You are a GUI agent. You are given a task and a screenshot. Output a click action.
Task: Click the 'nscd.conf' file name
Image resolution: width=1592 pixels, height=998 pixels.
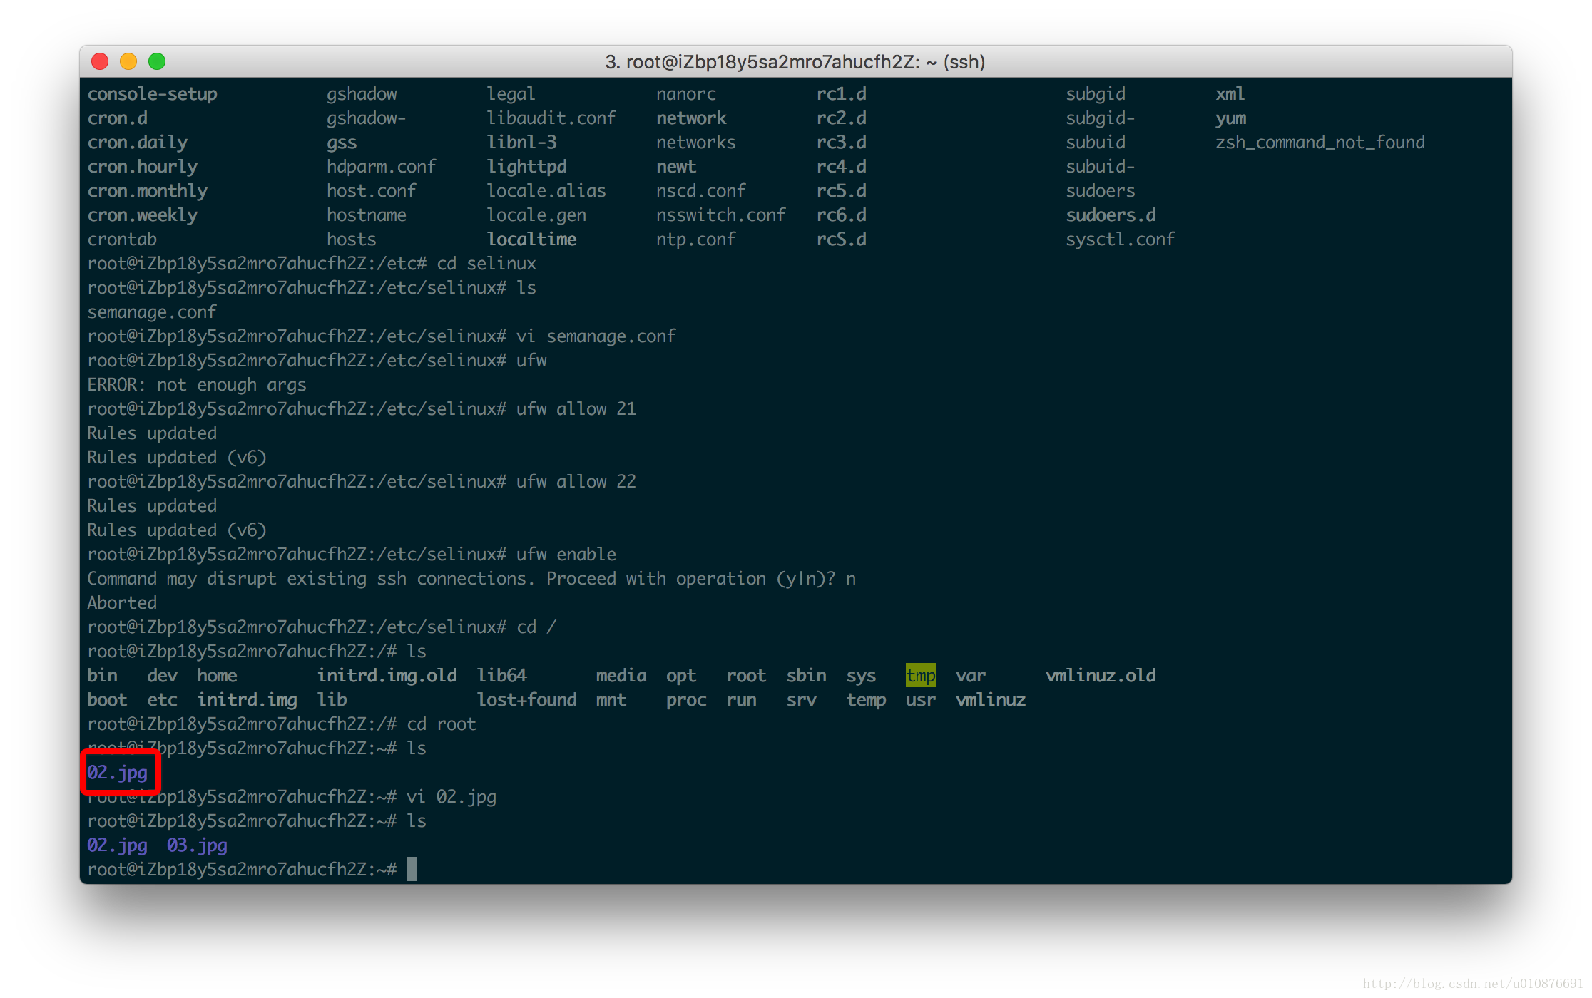tap(701, 191)
